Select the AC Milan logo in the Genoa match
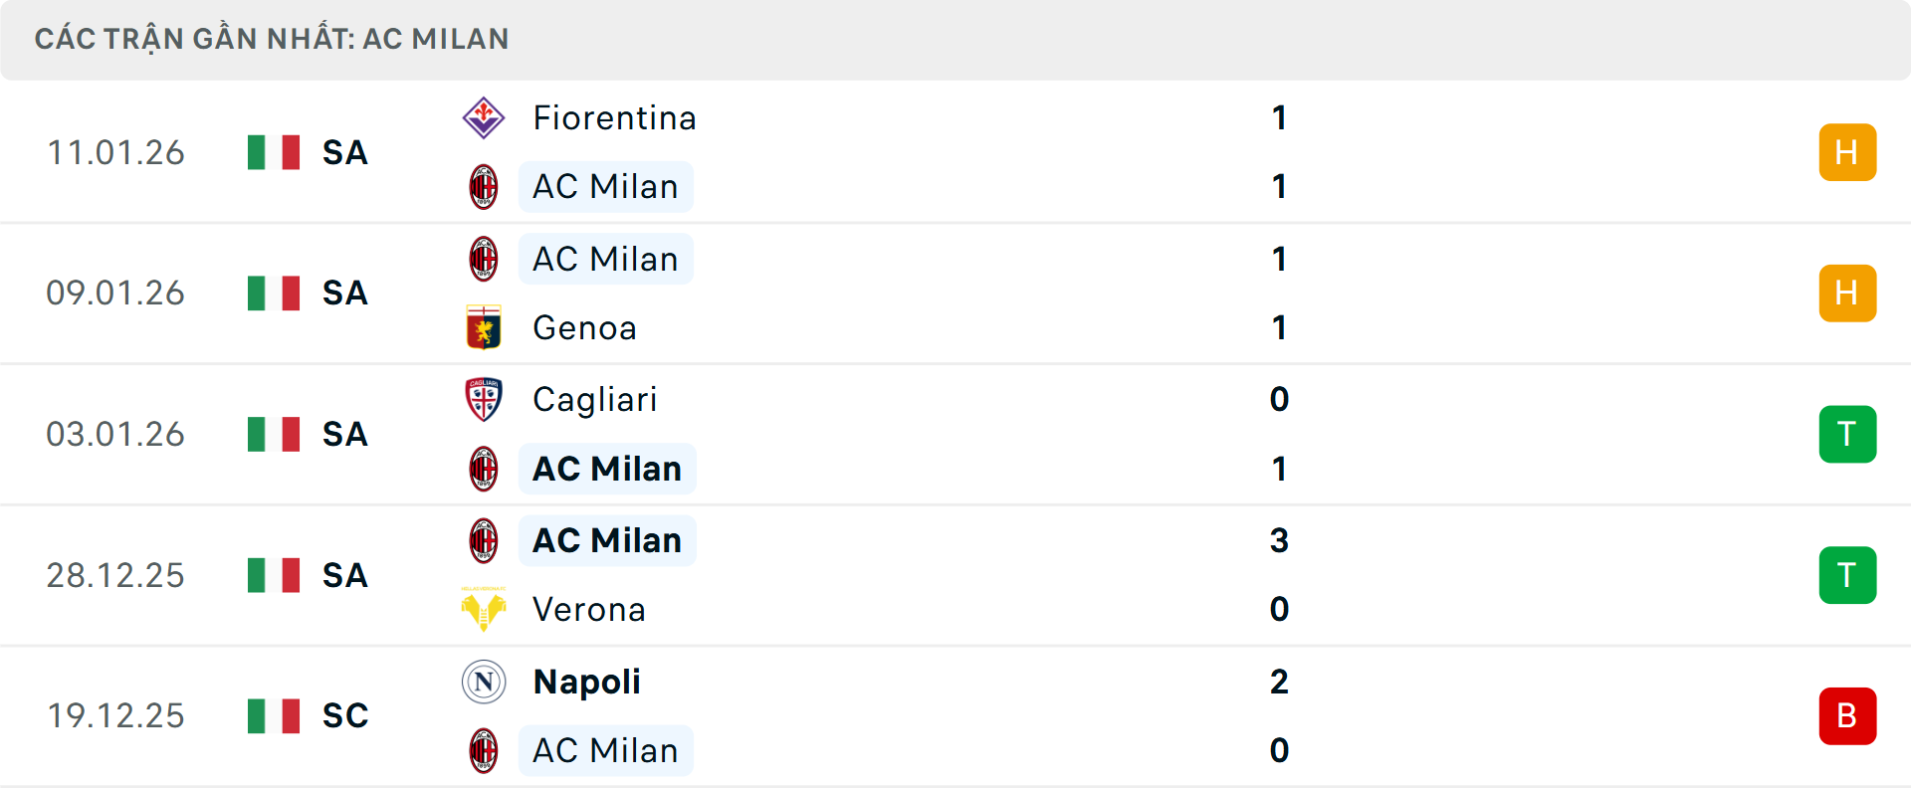Image resolution: width=1911 pixels, height=788 pixels. [485, 258]
